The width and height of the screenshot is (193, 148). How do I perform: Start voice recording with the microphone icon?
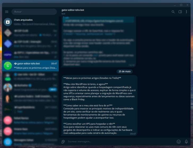click(x=186, y=142)
